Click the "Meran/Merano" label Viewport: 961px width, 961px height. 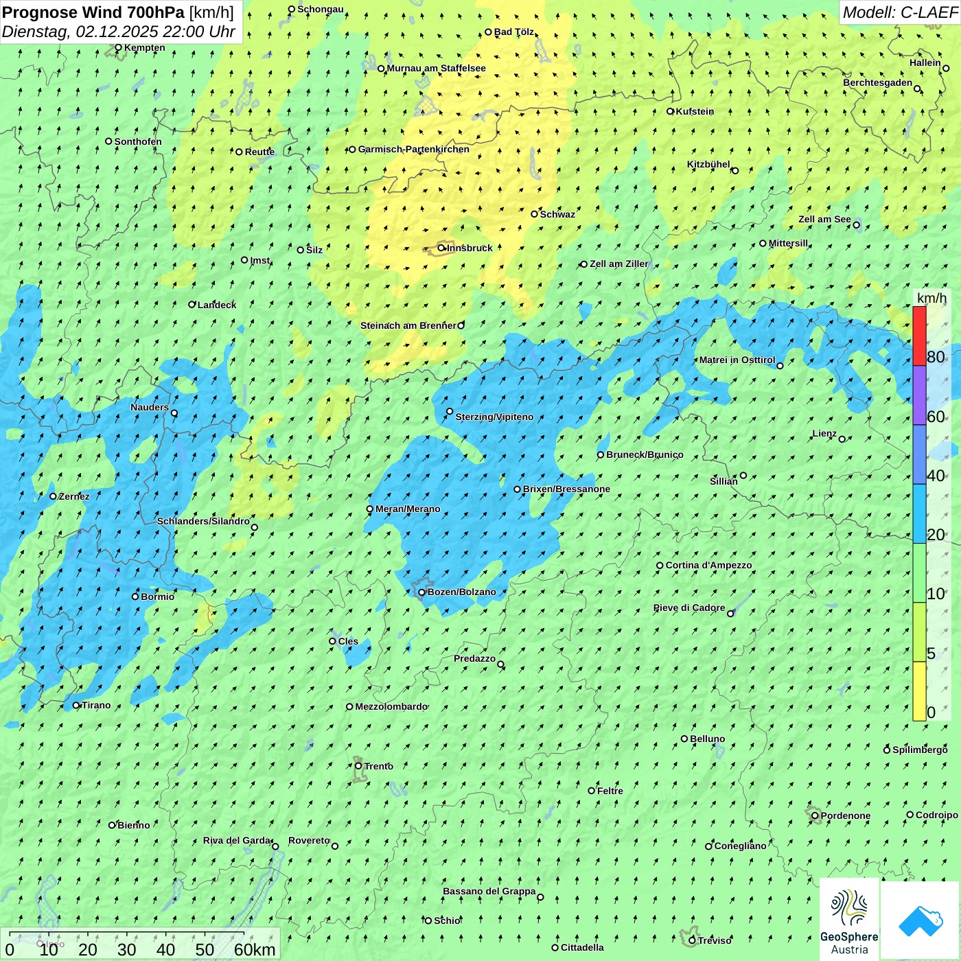(x=408, y=509)
